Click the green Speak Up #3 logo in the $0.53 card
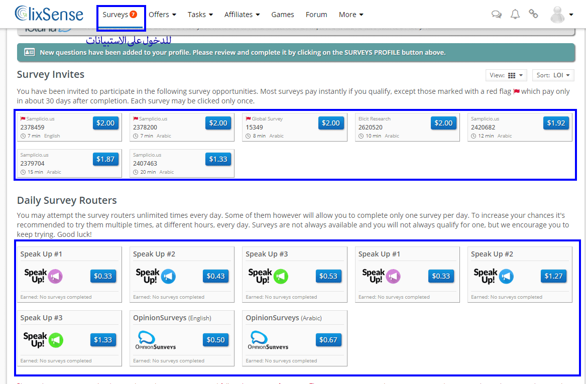The image size is (586, 384). click(x=268, y=276)
